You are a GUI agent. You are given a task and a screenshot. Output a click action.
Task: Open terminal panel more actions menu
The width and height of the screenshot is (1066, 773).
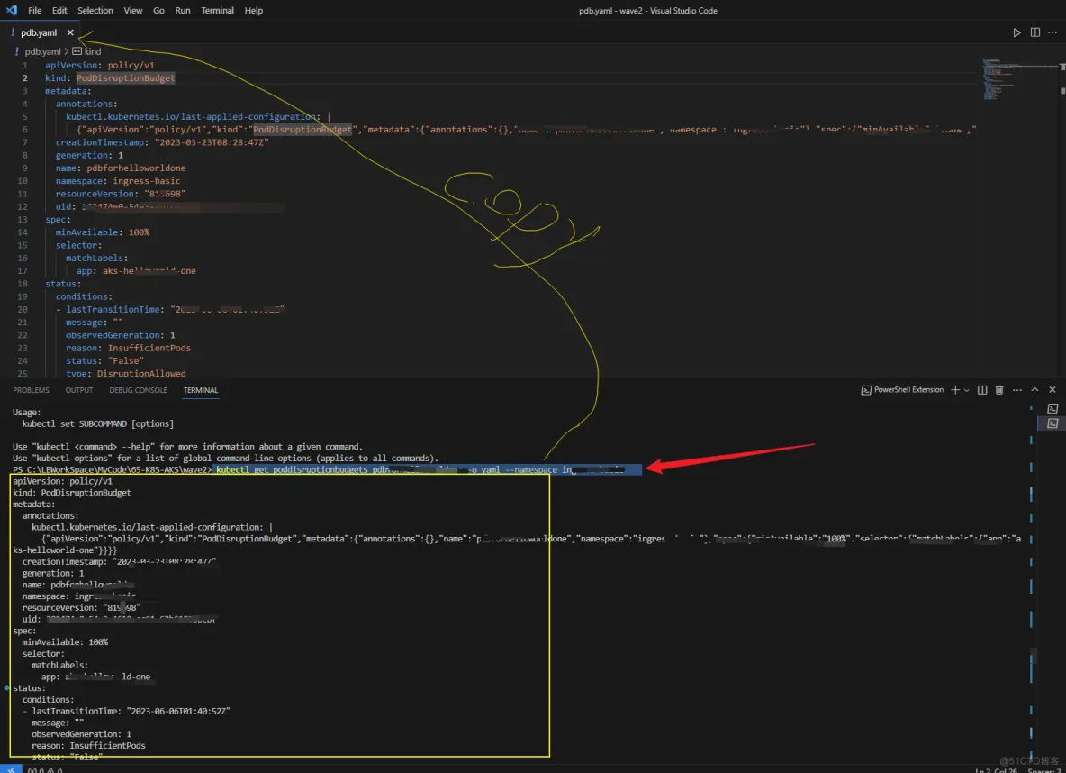[1016, 390]
